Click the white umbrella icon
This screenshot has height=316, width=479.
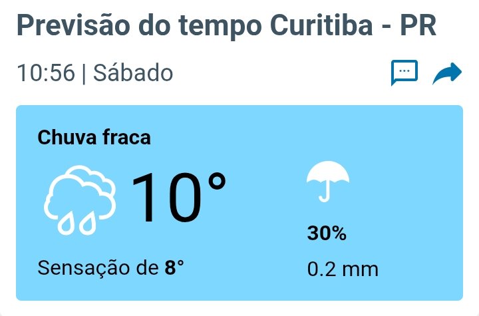tap(327, 181)
